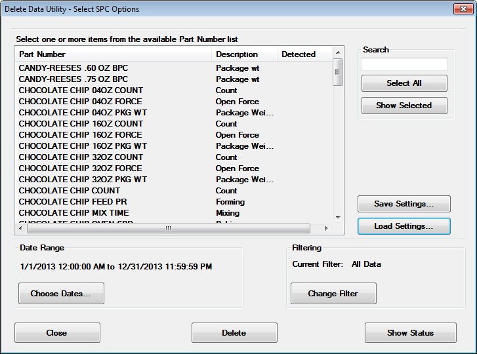477x354 pixels.
Task: Sort by the Part Number column header
Action: coord(113,54)
